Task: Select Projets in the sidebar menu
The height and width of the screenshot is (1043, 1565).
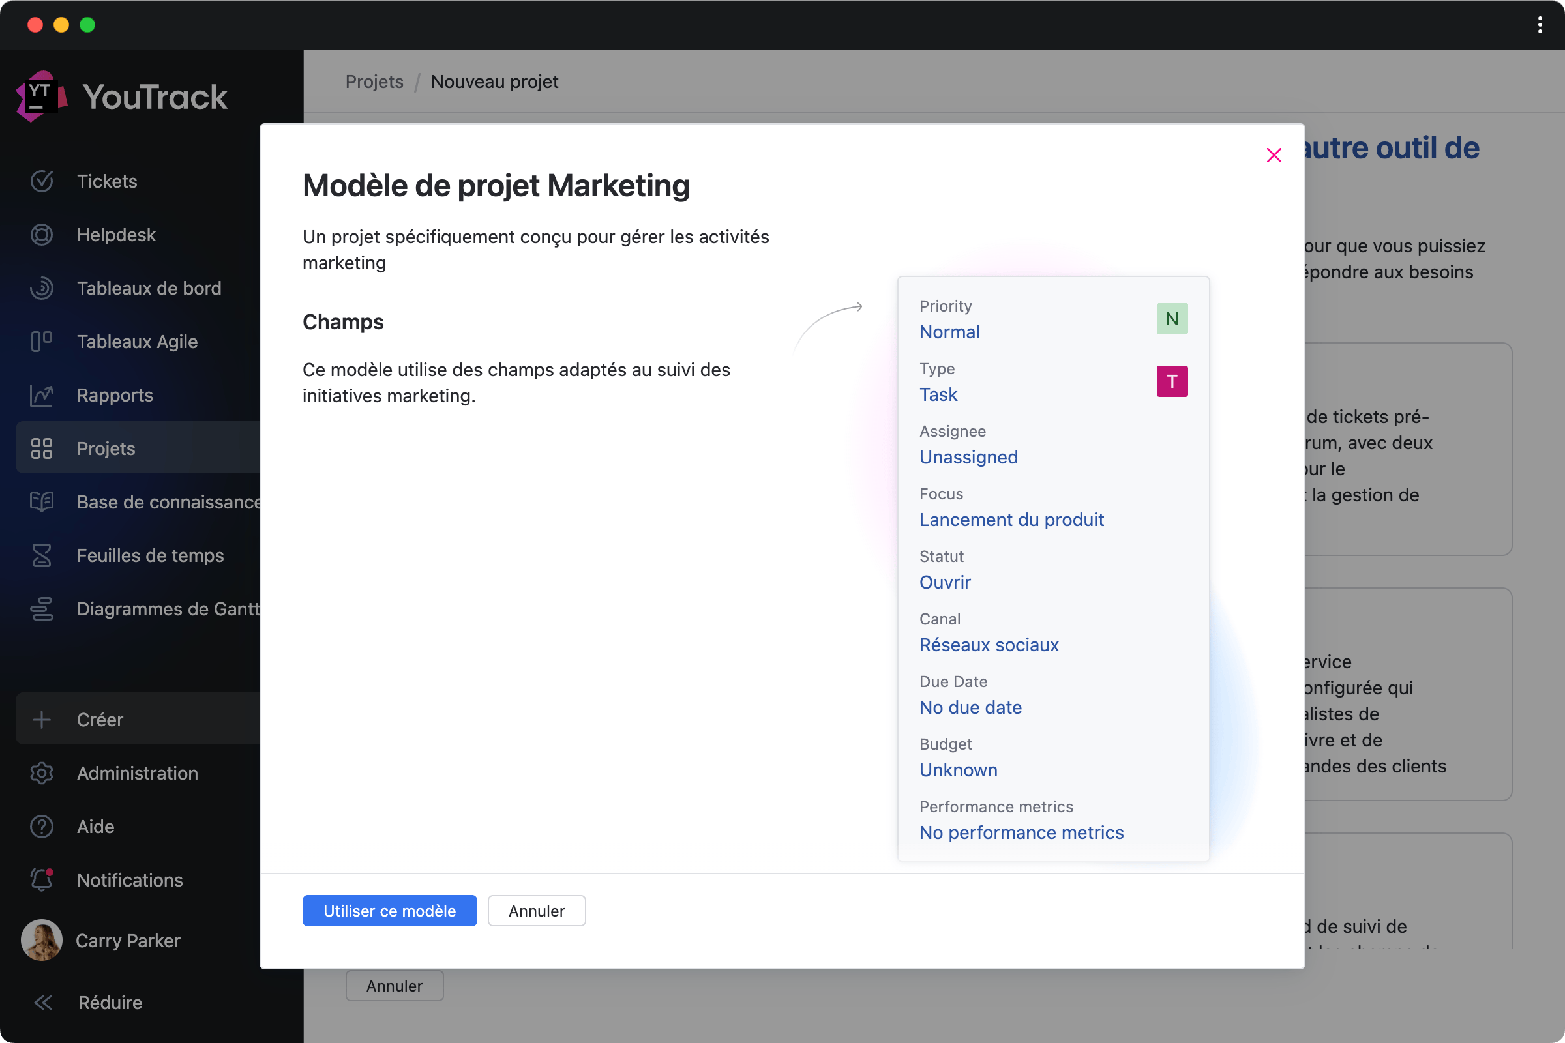Action: point(106,448)
